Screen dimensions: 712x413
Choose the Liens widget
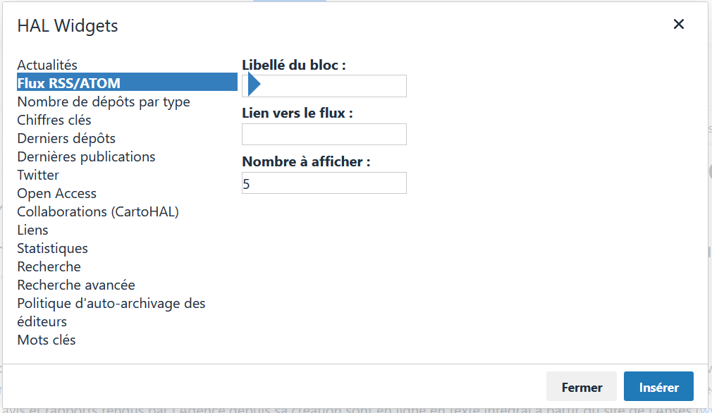(32, 230)
